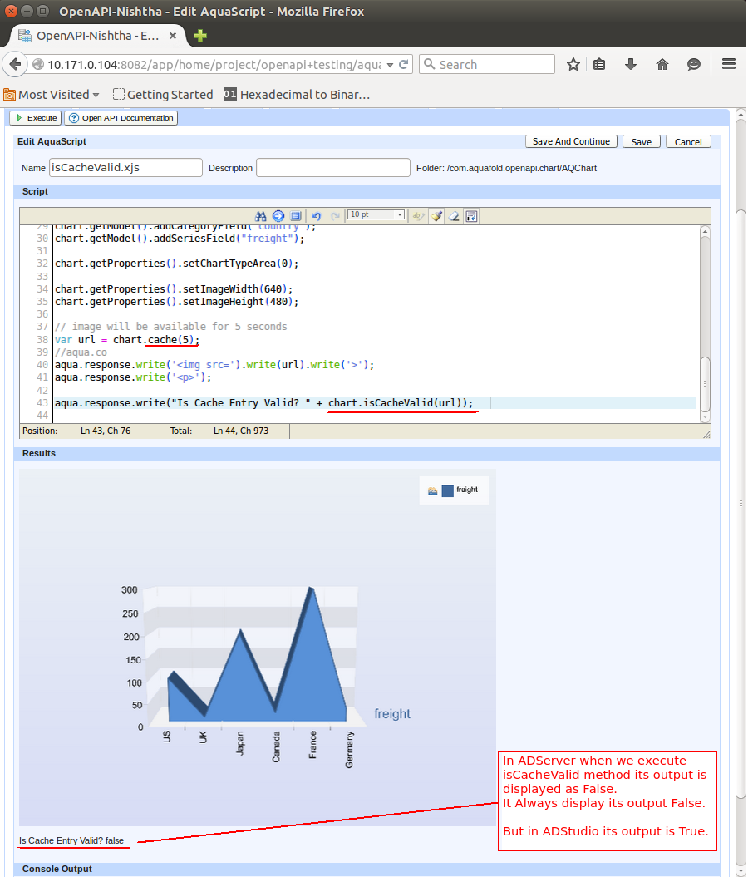748x877 pixels.
Task: Click the site identity globe icon in URL bar
Action: click(38, 64)
